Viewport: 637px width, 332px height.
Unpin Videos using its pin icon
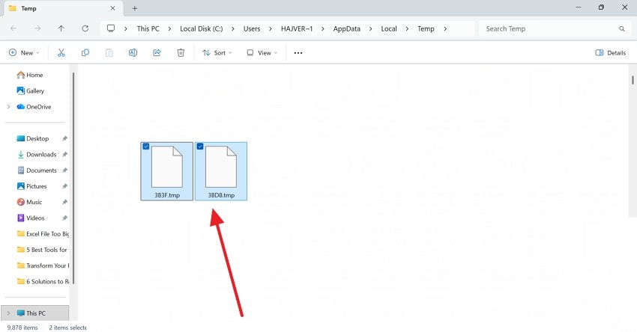tap(64, 218)
